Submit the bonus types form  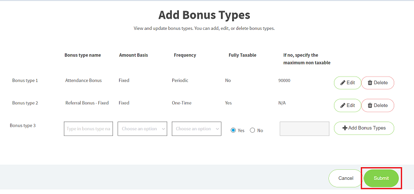click(381, 178)
